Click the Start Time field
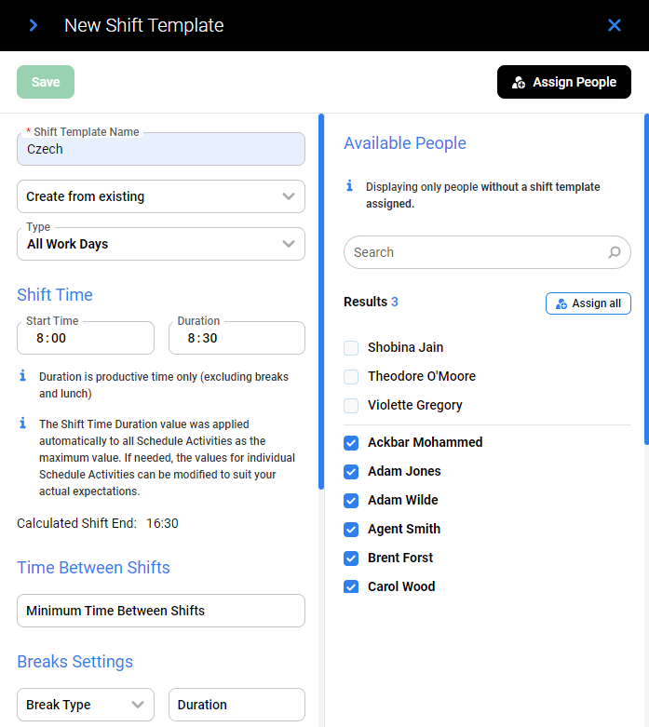Screen dimensions: 649x727 tap(86, 338)
